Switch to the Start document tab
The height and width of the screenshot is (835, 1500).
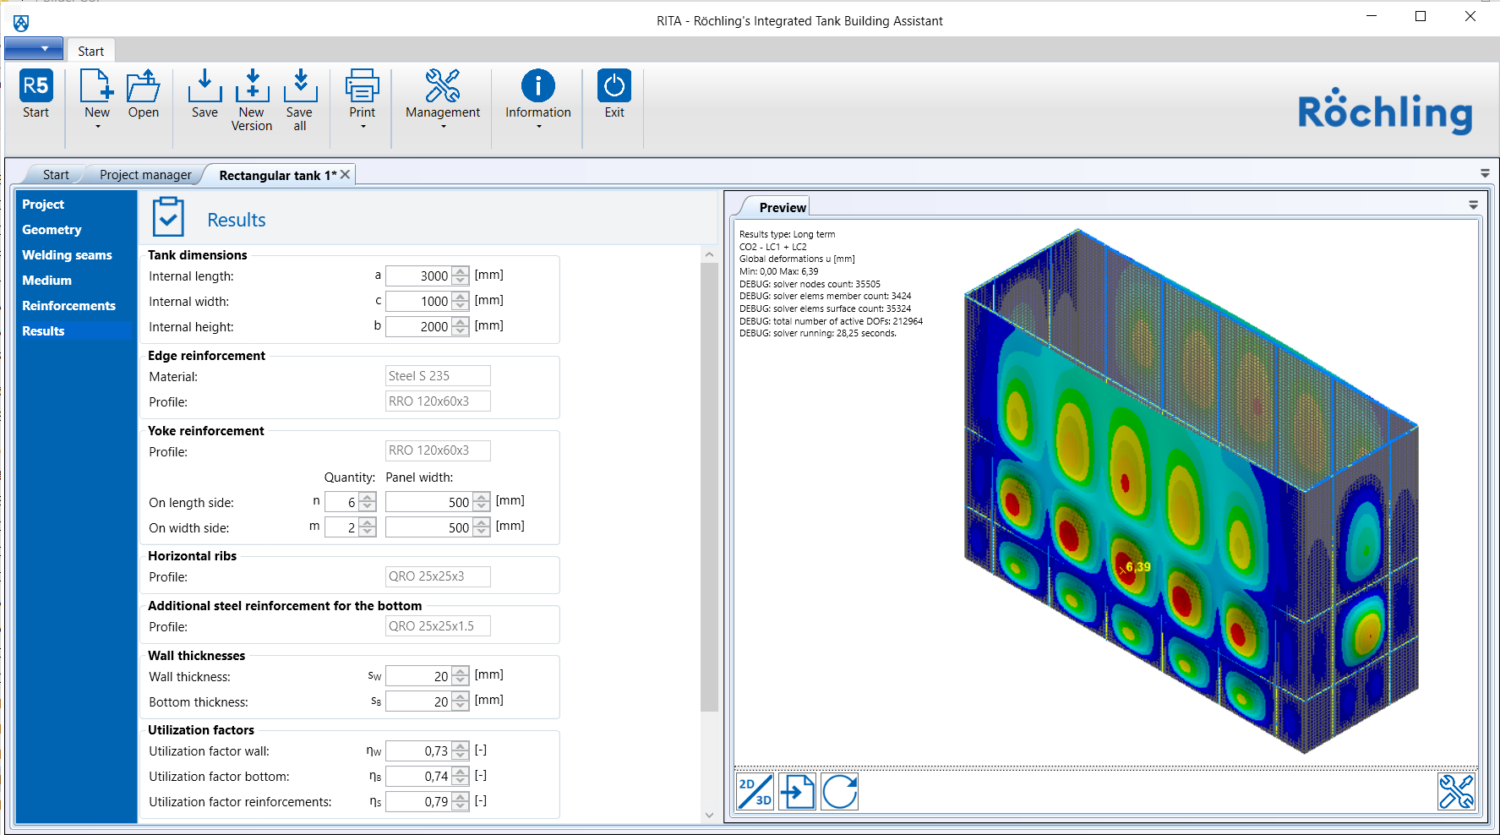tap(56, 175)
